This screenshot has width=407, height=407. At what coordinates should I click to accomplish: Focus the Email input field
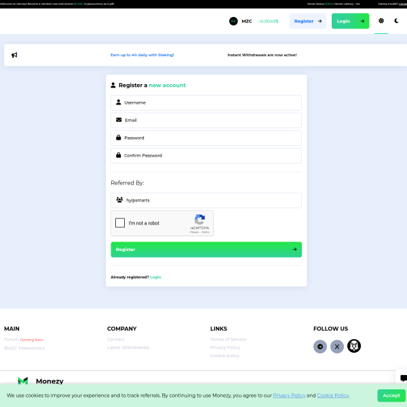[206, 120]
